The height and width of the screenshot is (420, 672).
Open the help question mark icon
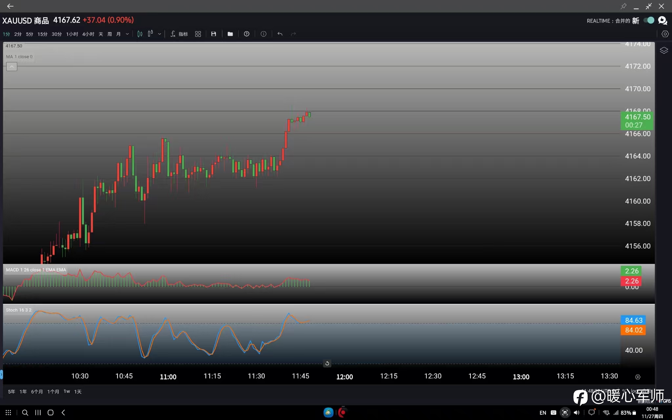[247, 34]
